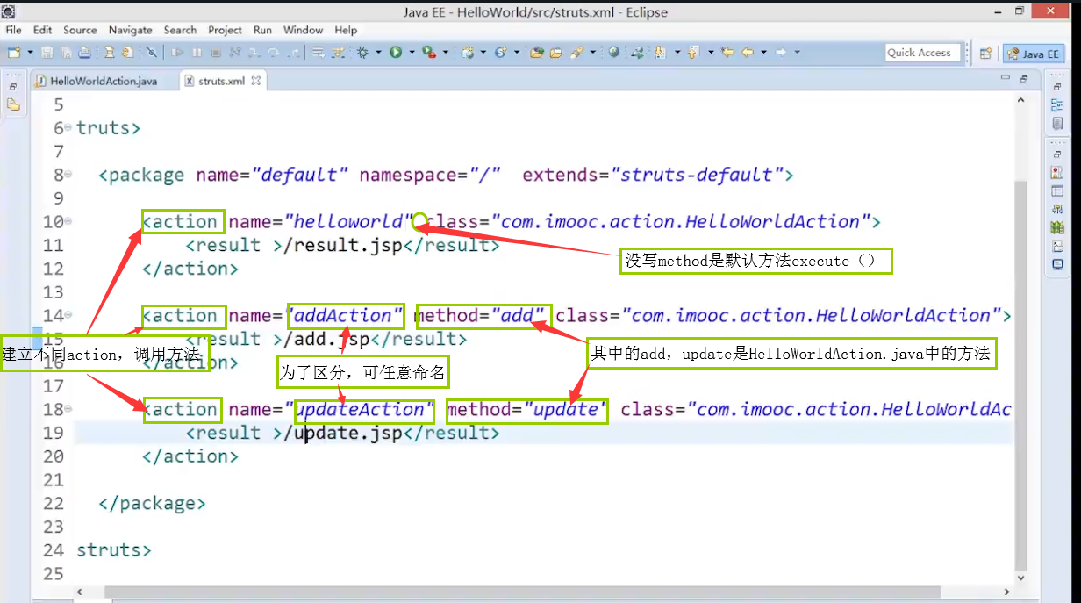This screenshot has height=603, width=1081.
Task: Click the open folder toolbar icon
Action: click(556, 53)
